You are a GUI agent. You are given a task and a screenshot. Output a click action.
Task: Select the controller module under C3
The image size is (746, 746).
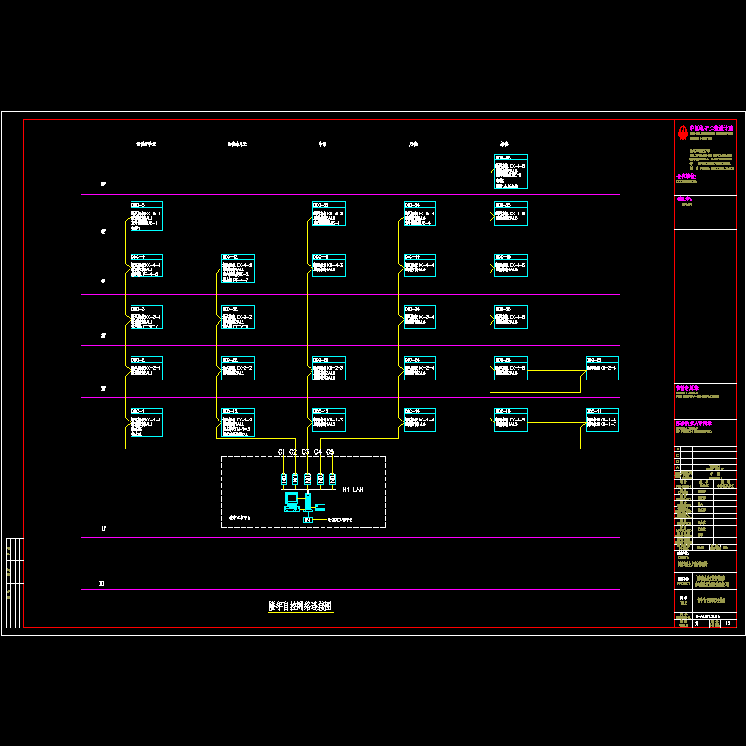coord(308,478)
